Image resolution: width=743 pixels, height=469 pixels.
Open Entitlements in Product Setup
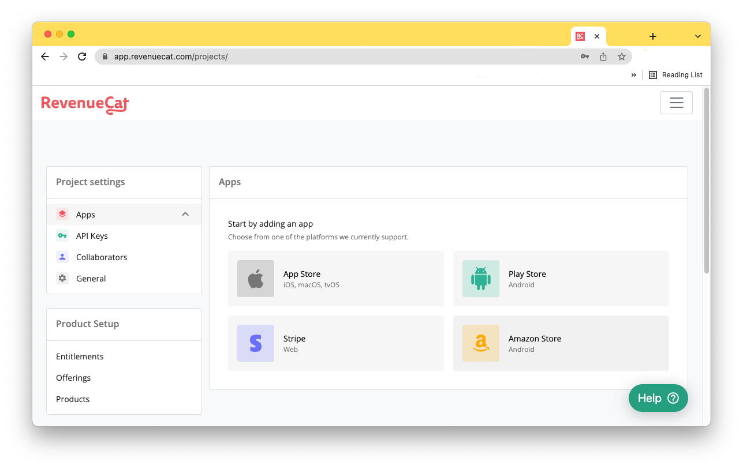coord(80,357)
